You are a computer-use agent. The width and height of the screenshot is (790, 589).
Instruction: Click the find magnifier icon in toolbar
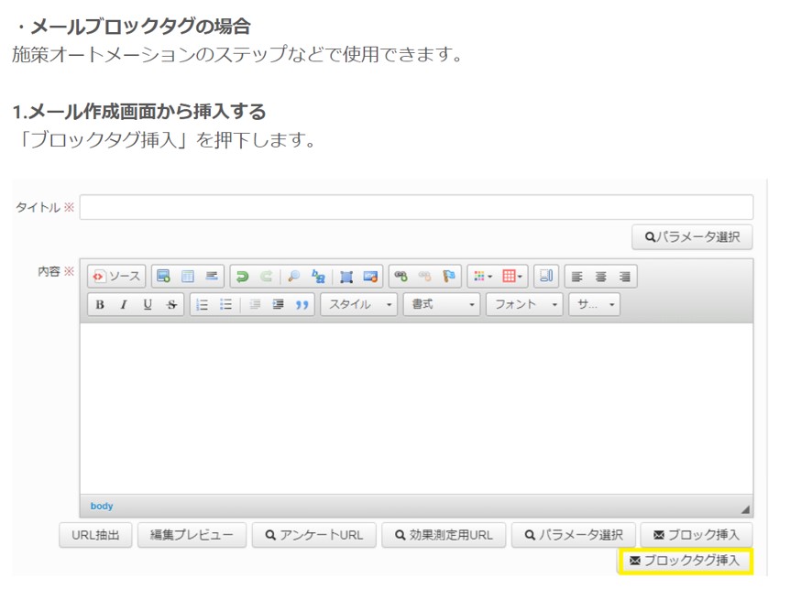point(294,277)
